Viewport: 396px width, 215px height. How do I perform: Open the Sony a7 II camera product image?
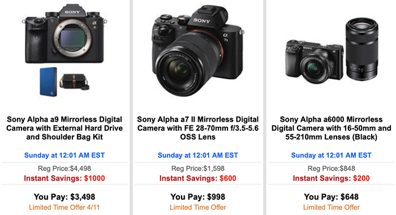[198, 50]
